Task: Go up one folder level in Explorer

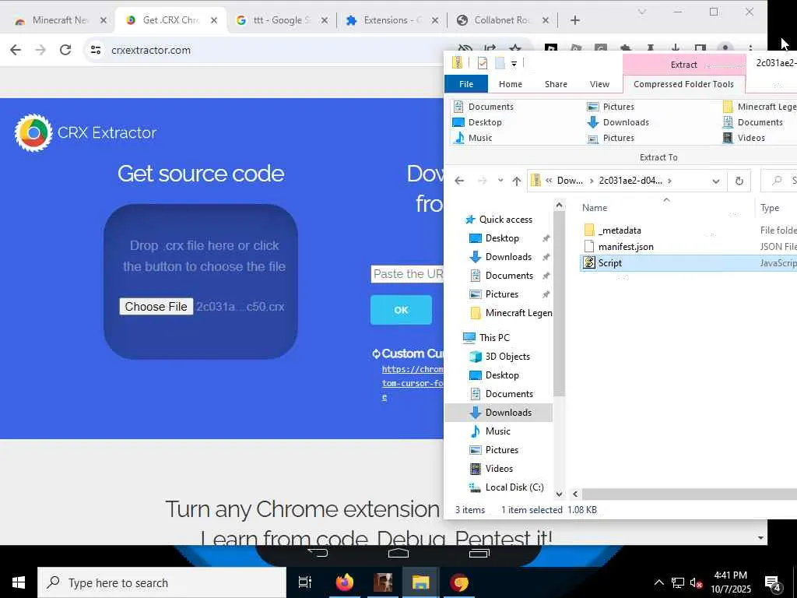Action: pyautogui.click(x=517, y=181)
